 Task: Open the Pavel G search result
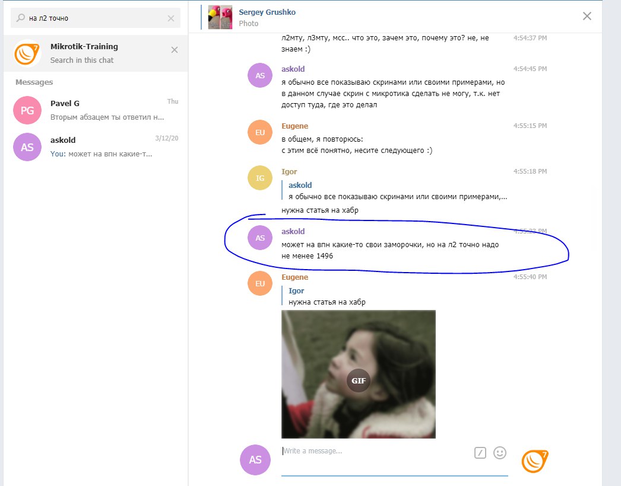(96, 110)
